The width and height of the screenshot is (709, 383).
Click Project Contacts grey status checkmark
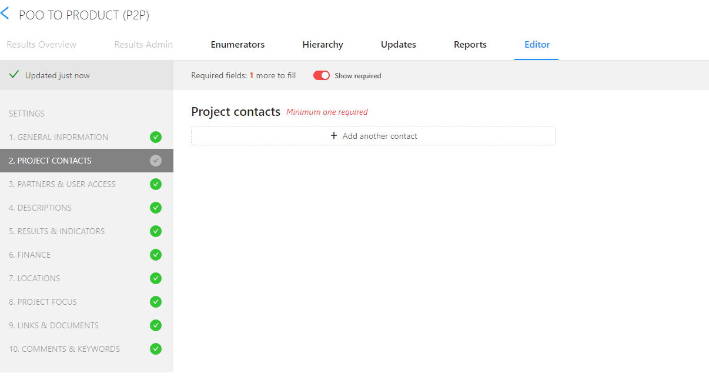pos(156,161)
